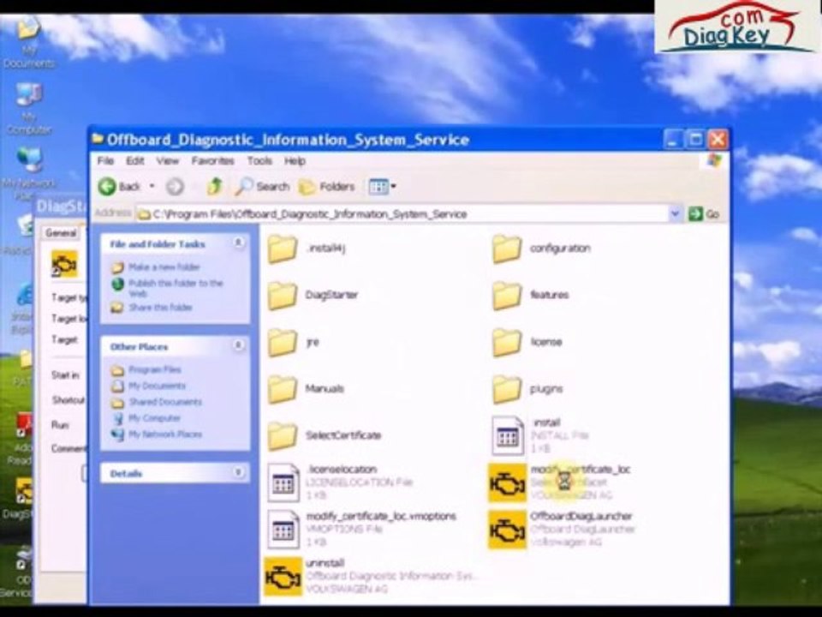Select the modify_certificate_loc engine icon
This screenshot has width=822, height=617.
coord(507,483)
